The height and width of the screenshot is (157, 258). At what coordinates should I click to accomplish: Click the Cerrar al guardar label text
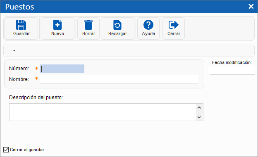point(27,150)
